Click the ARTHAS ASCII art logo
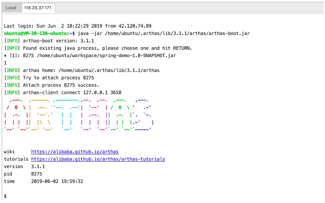The image size is (325, 203). (77, 115)
